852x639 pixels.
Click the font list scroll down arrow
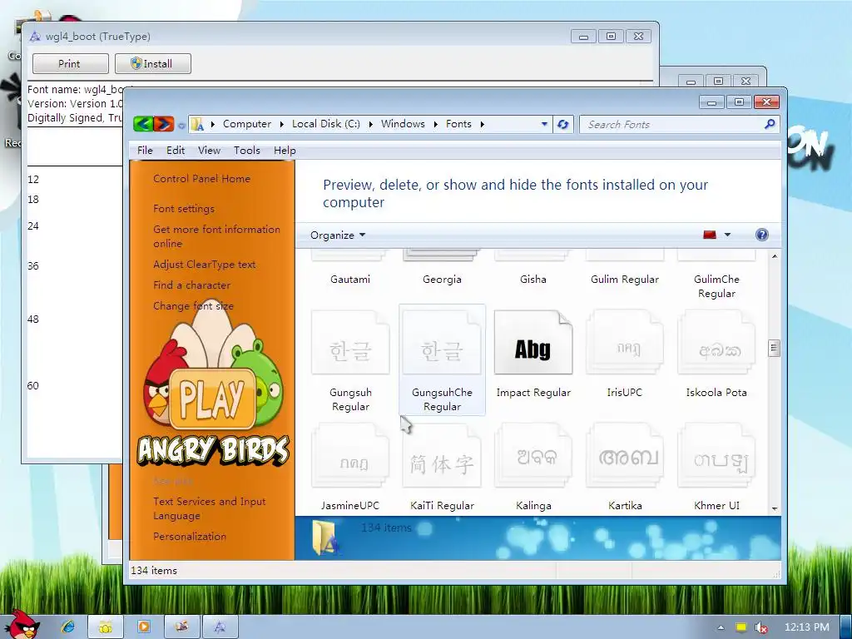coord(775,509)
